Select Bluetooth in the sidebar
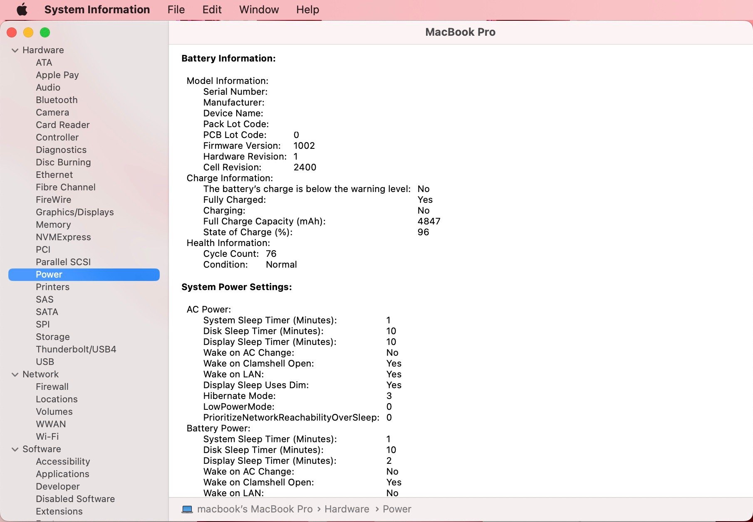This screenshot has width=753, height=522. pos(57,100)
